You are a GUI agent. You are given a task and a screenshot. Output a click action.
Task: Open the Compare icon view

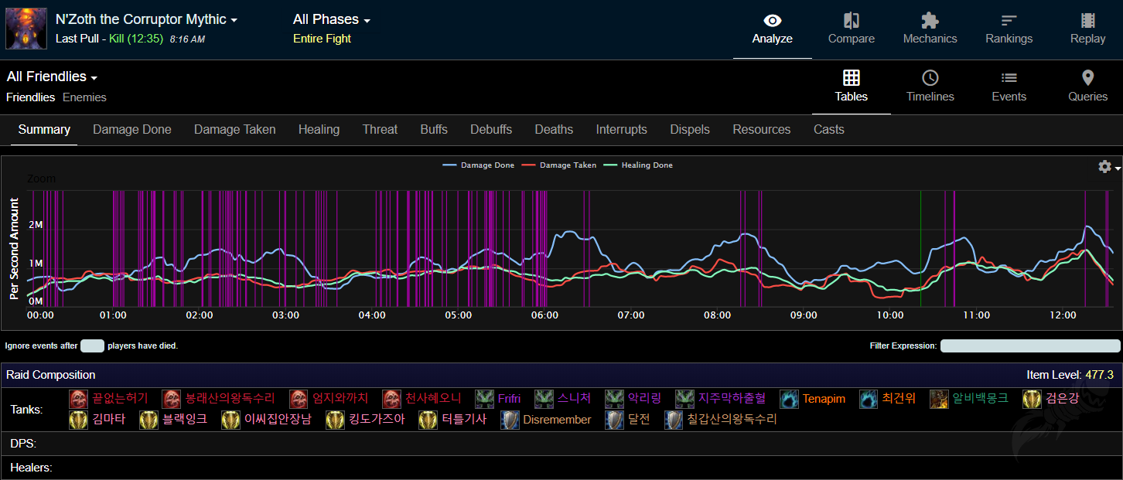pos(851,21)
